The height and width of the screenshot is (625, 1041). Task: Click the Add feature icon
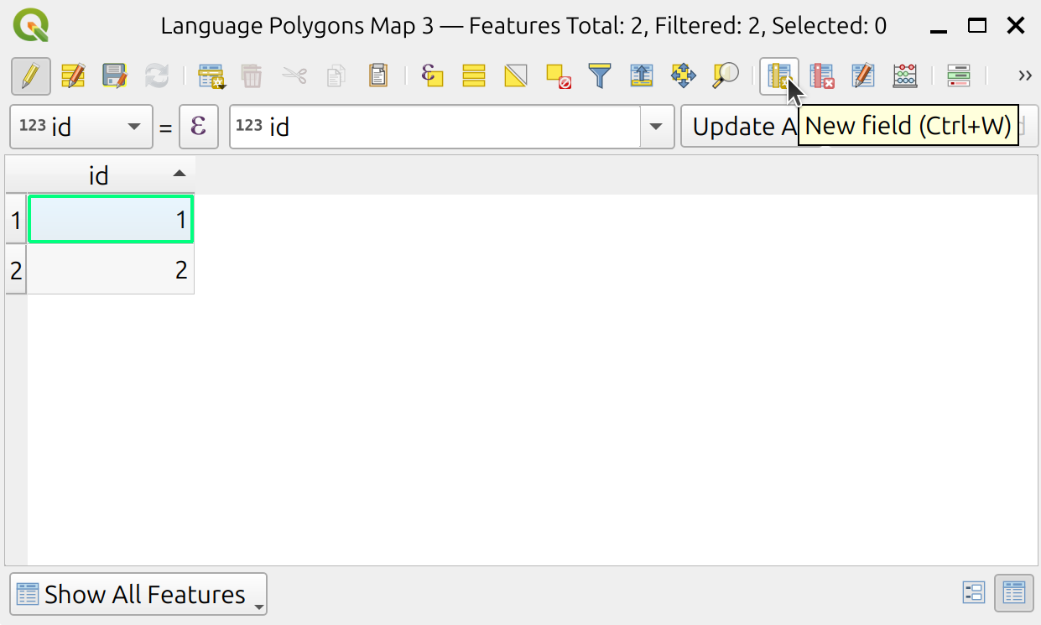[x=211, y=76]
